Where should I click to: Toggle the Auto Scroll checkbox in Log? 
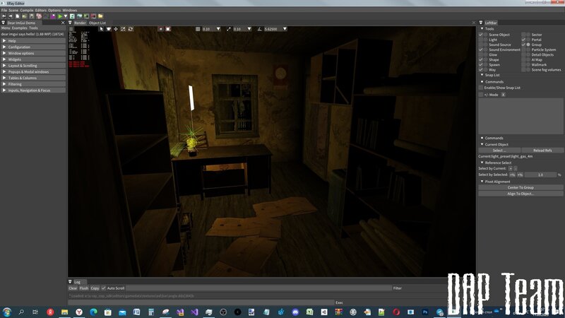tap(104, 288)
